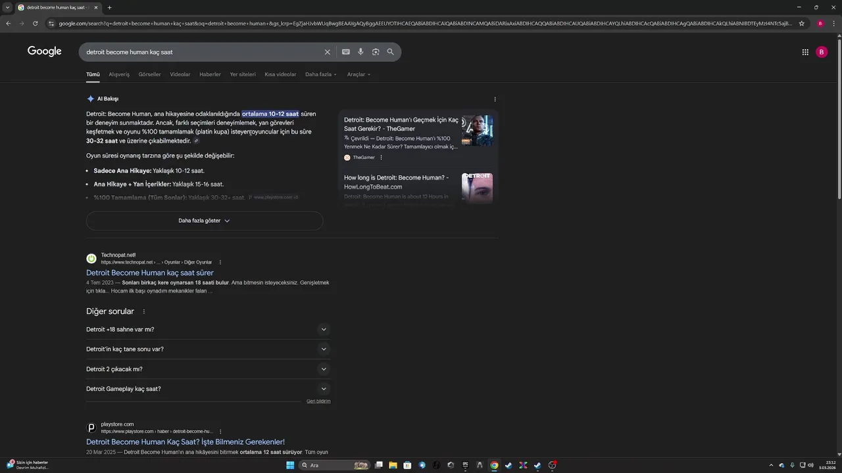Open the news widget in the taskbar
Image resolution: width=842 pixels, height=473 pixels.
click(x=28, y=465)
